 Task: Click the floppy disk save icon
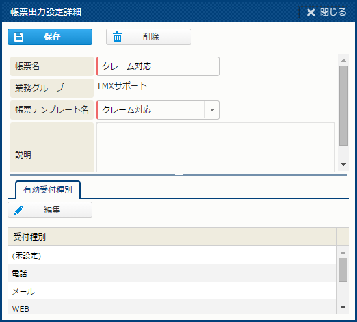coord(18,37)
